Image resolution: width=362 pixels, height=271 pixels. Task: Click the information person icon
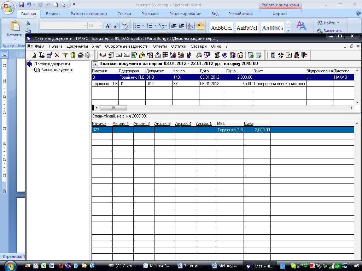coord(240,55)
